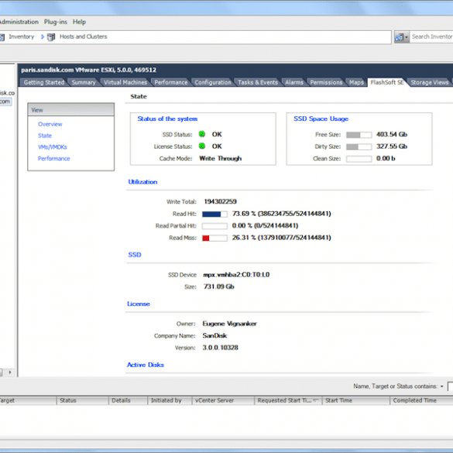Click the owner name Eugene Vignanker
This screenshot has height=453, width=453.
[229, 324]
